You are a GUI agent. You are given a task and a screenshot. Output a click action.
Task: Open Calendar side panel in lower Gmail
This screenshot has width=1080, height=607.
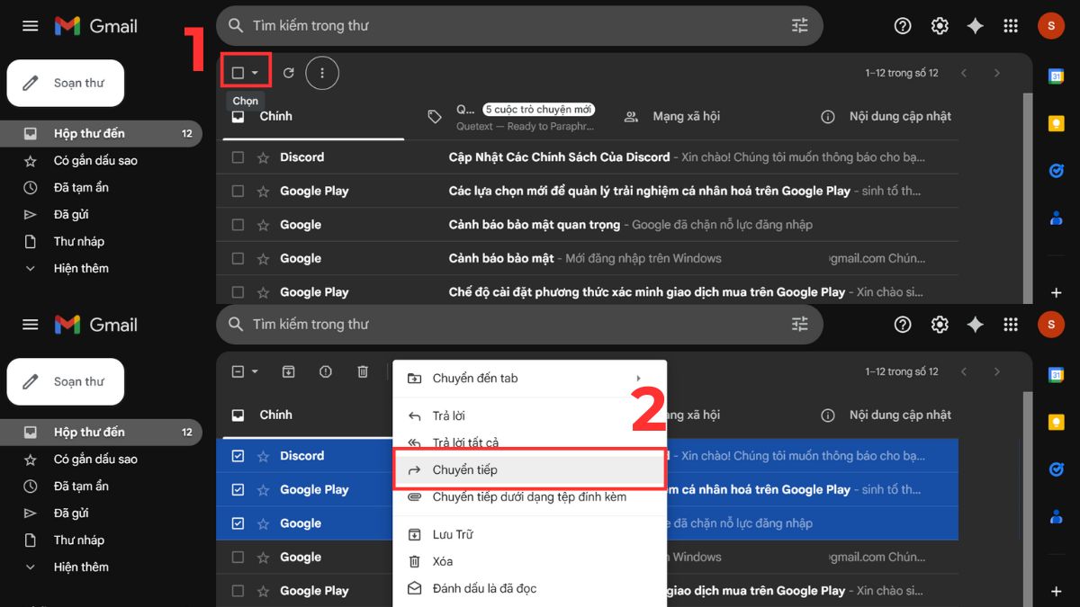[1057, 375]
